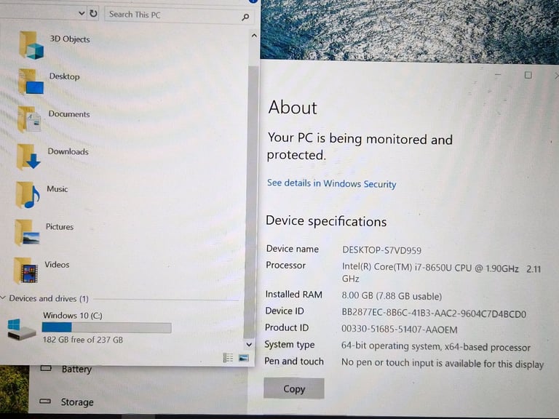Select the Downloads folder label
This screenshot has height=419, width=559.
pos(68,151)
